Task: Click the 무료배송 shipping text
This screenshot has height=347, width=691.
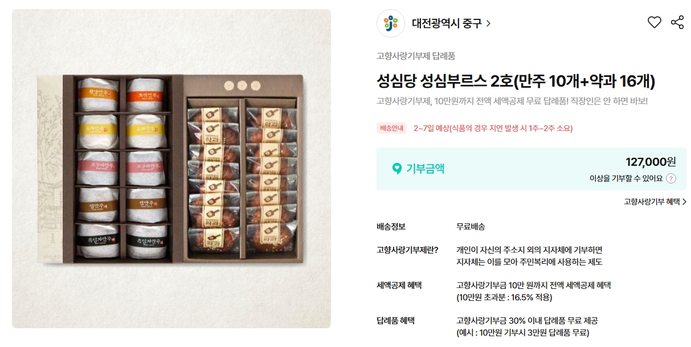Action: tap(471, 226)
